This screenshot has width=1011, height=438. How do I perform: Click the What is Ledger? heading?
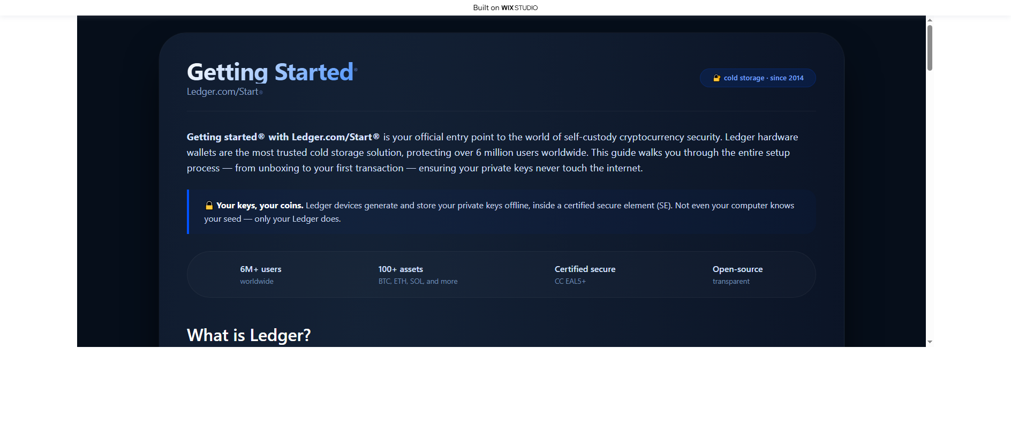pyautogui.click(x=248, y=335)
